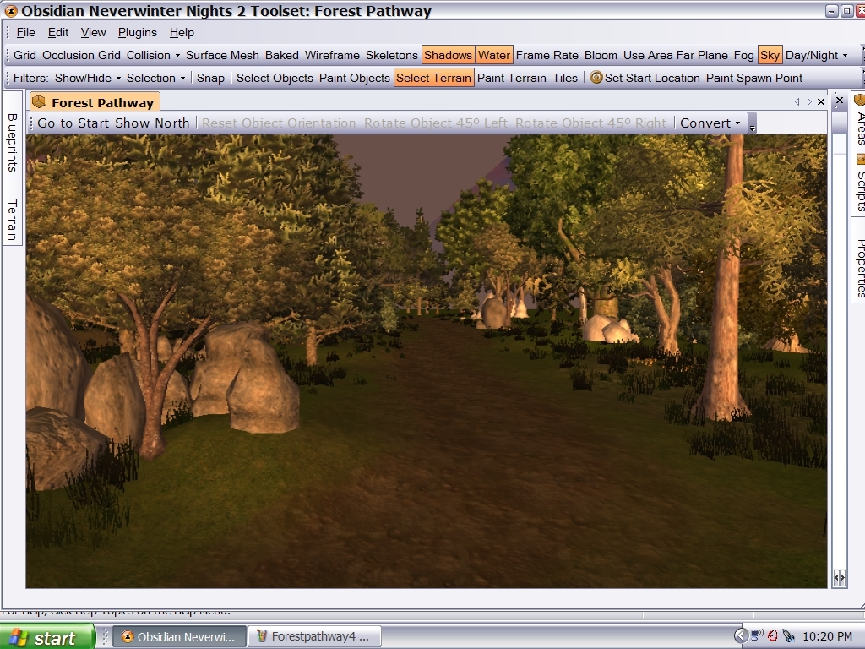Open the Day/Night dropdown

(x=816, y=55)
